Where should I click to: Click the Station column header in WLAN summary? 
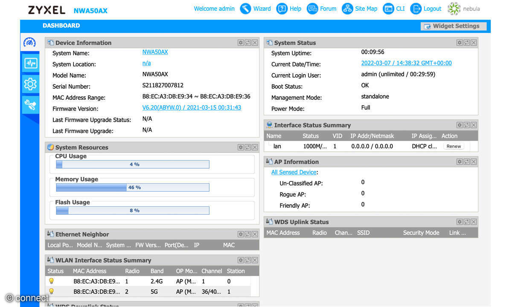coord(236,271)
